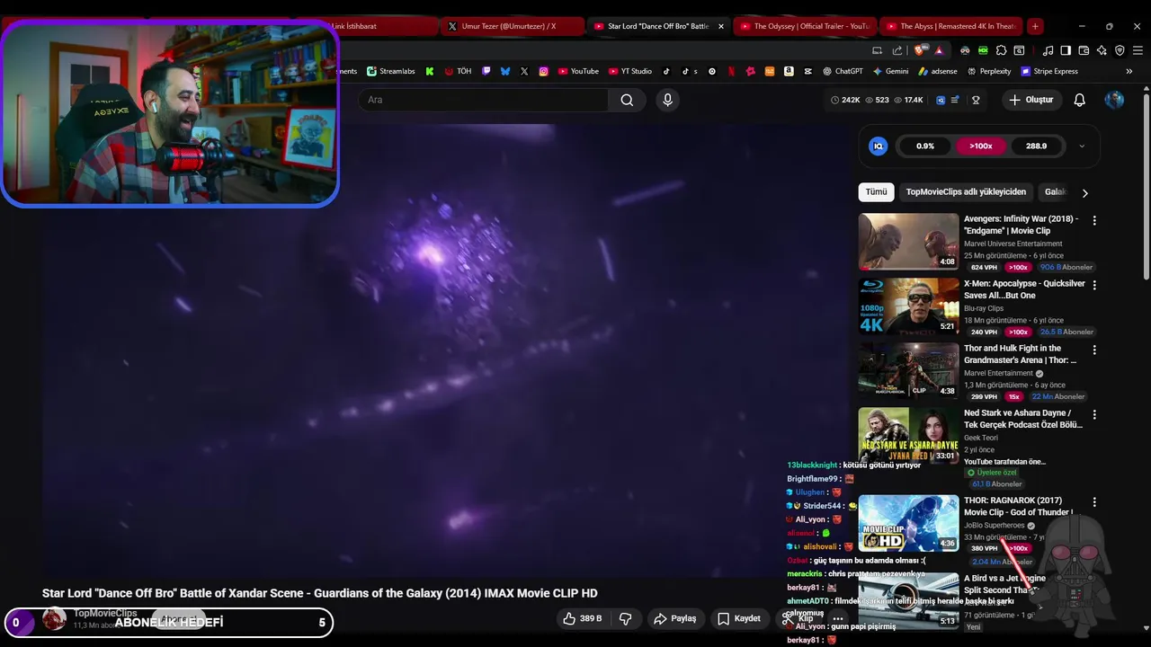Switch to The Odyssey Official Trailer tab

click(x=803, y=26)
